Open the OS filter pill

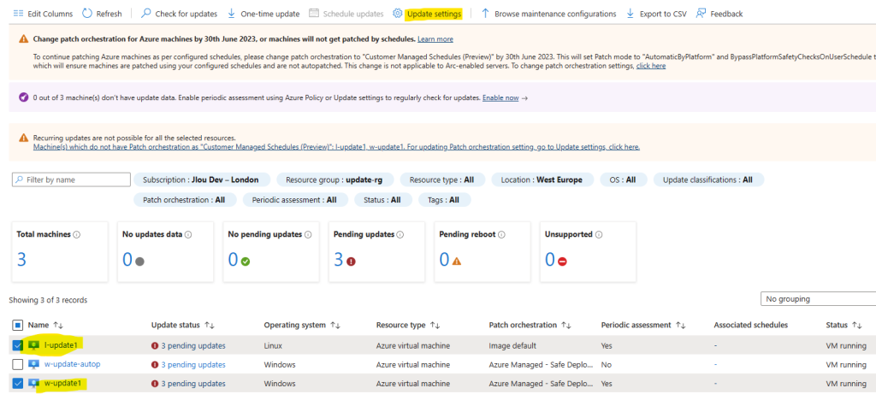coord(623,179)
